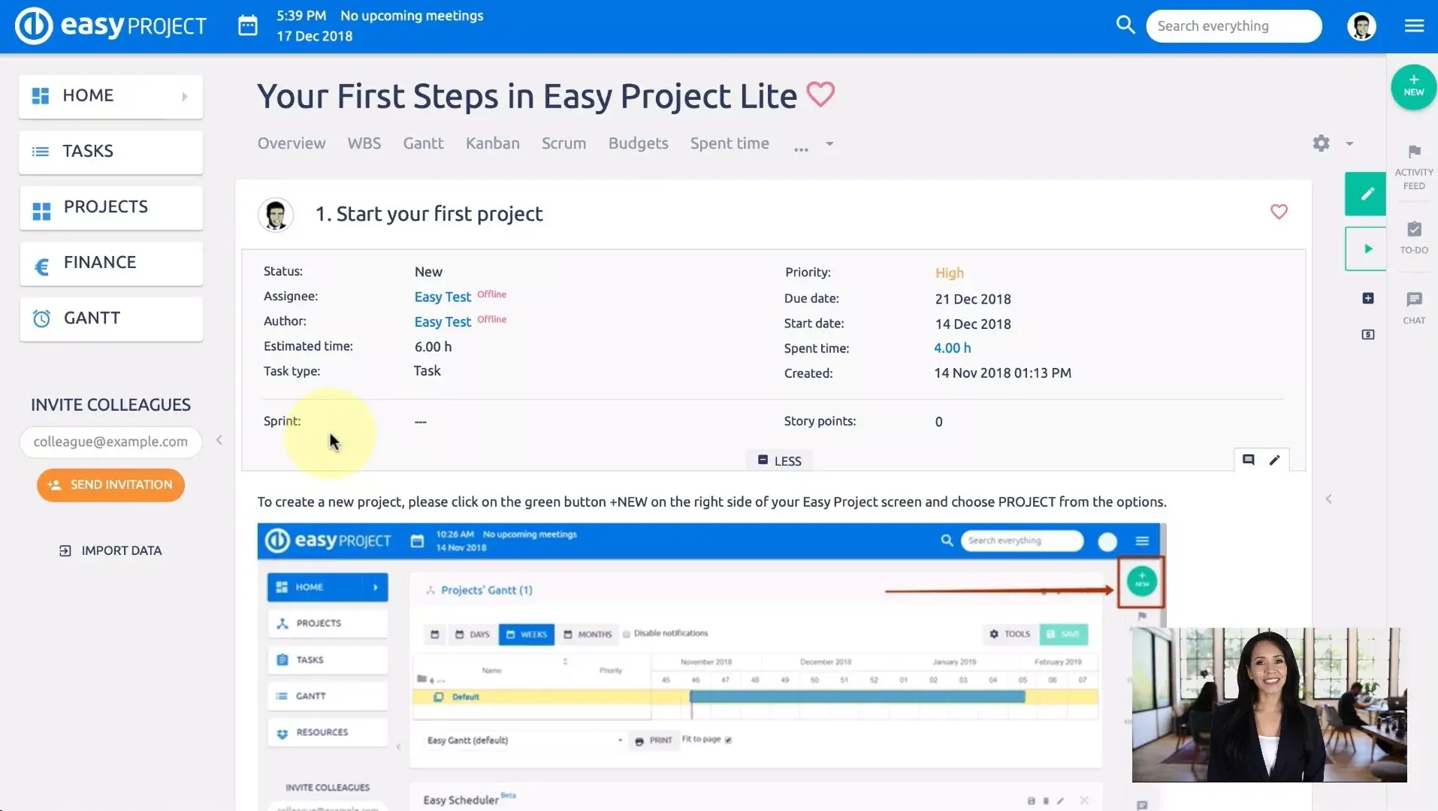Open the 4.00 h spent time link
Screen dimensions: 1438x811
(952, 348)
